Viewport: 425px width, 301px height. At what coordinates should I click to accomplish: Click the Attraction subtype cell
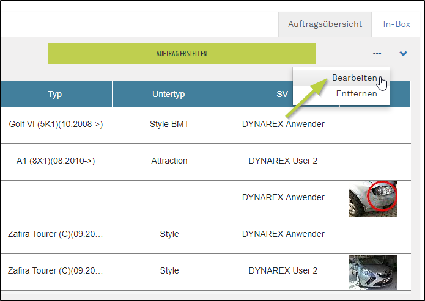coord(169,161)
